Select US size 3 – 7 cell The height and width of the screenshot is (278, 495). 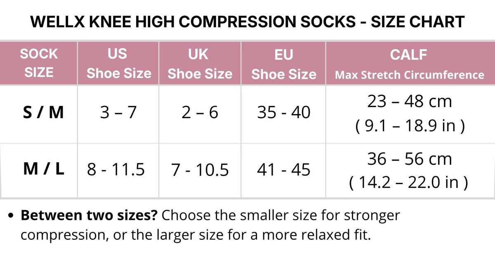[118, 112]
